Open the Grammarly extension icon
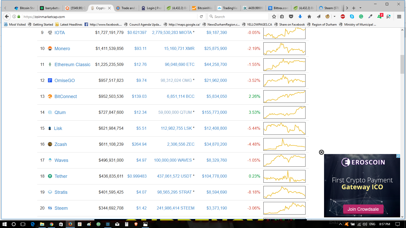 [x=361, y=16]
